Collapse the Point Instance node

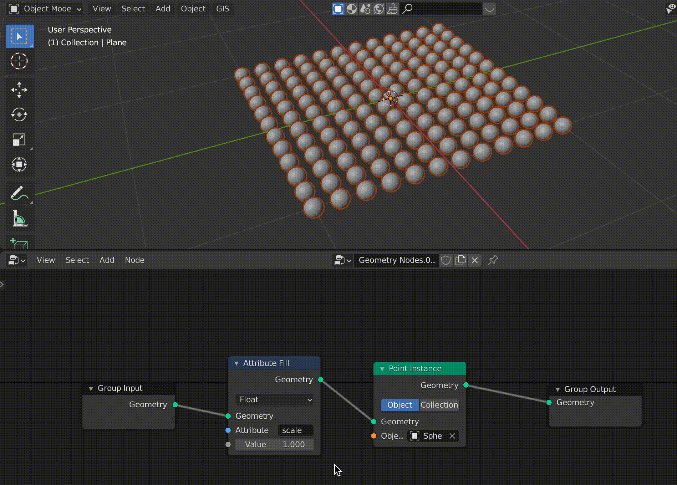coord(382,369)
